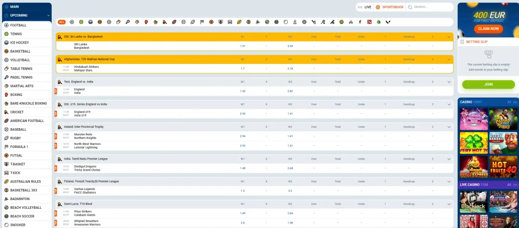Select the table tennis icon in top filter bar
Viewport: 519px width, 228px height.
click(x=118, y=22)
